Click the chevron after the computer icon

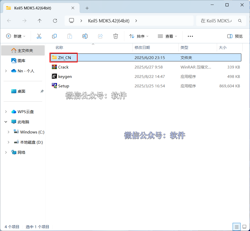pyautogui.click(x=81, y=21)
